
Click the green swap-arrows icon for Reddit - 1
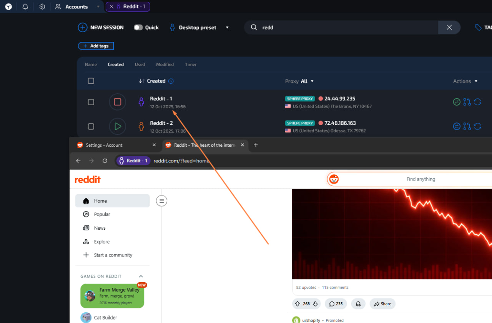457,102
